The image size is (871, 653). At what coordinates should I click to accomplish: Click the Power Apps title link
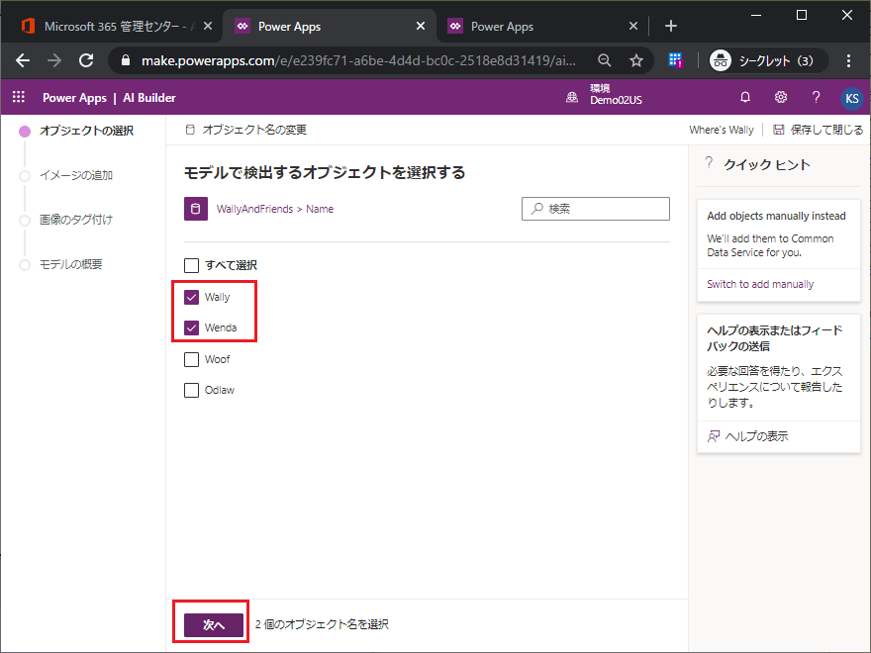pyautogui.click(x=74, y=98)
